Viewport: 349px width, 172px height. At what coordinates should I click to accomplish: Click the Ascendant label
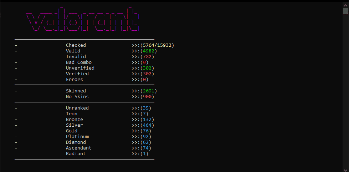78,148
